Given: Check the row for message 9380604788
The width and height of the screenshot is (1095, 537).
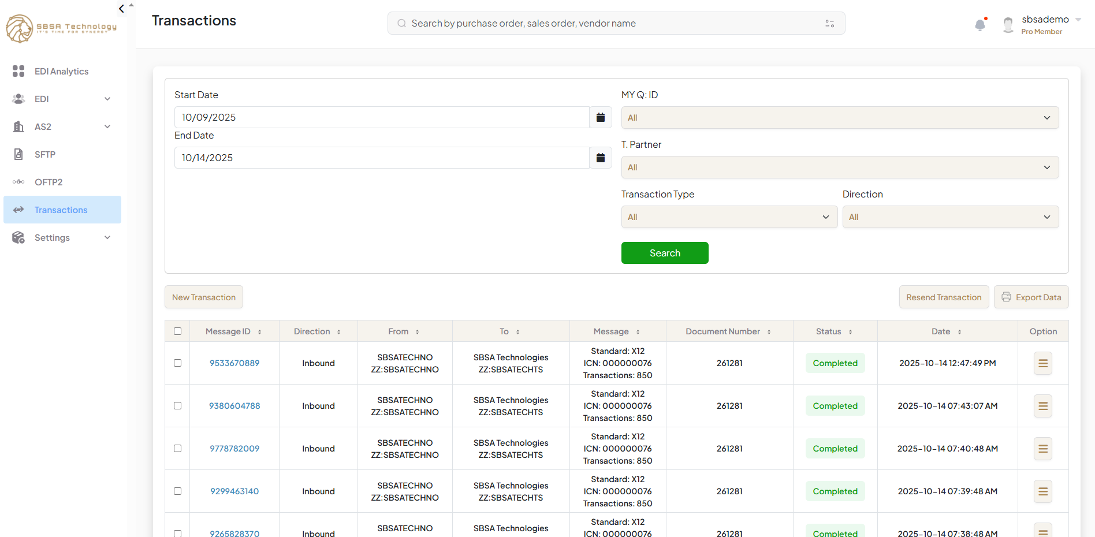Looking at the screenshot, I should [177, 405].
